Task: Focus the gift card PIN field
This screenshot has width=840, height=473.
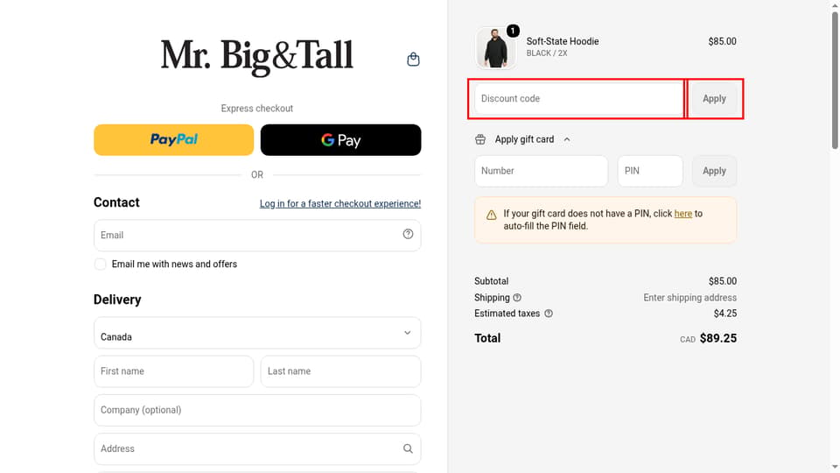Action: (x=650, y=171)
